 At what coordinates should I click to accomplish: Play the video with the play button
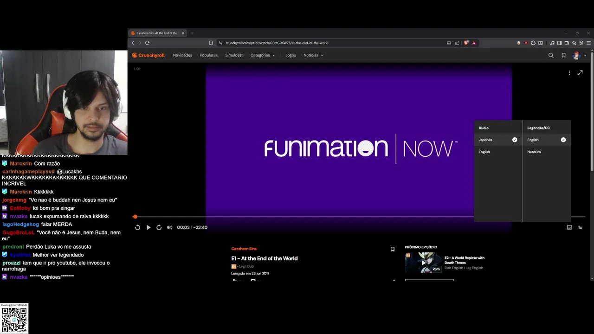(148, 227)
